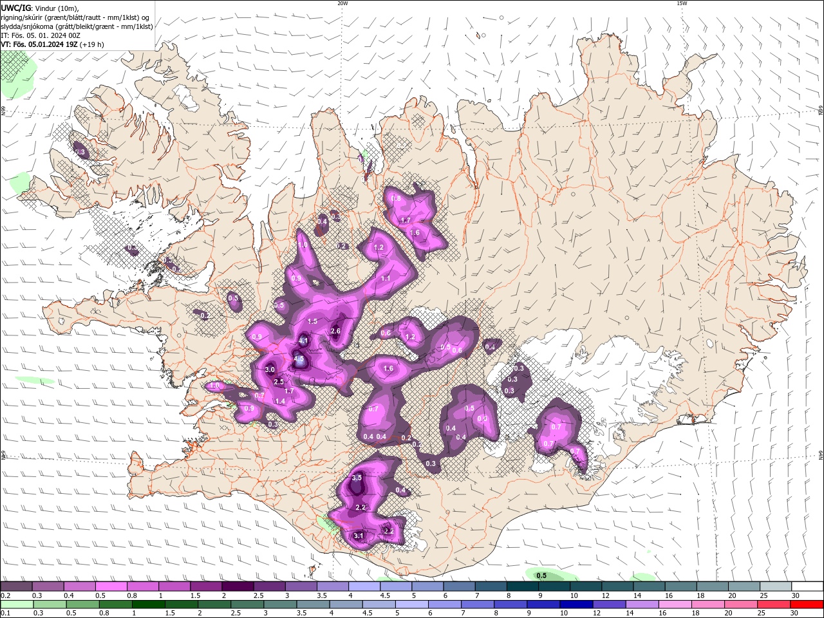Screen dimensions: 824x618
Task: Pick the grey-green rain swatch starting at 3
Action: (x=281, y=604)
